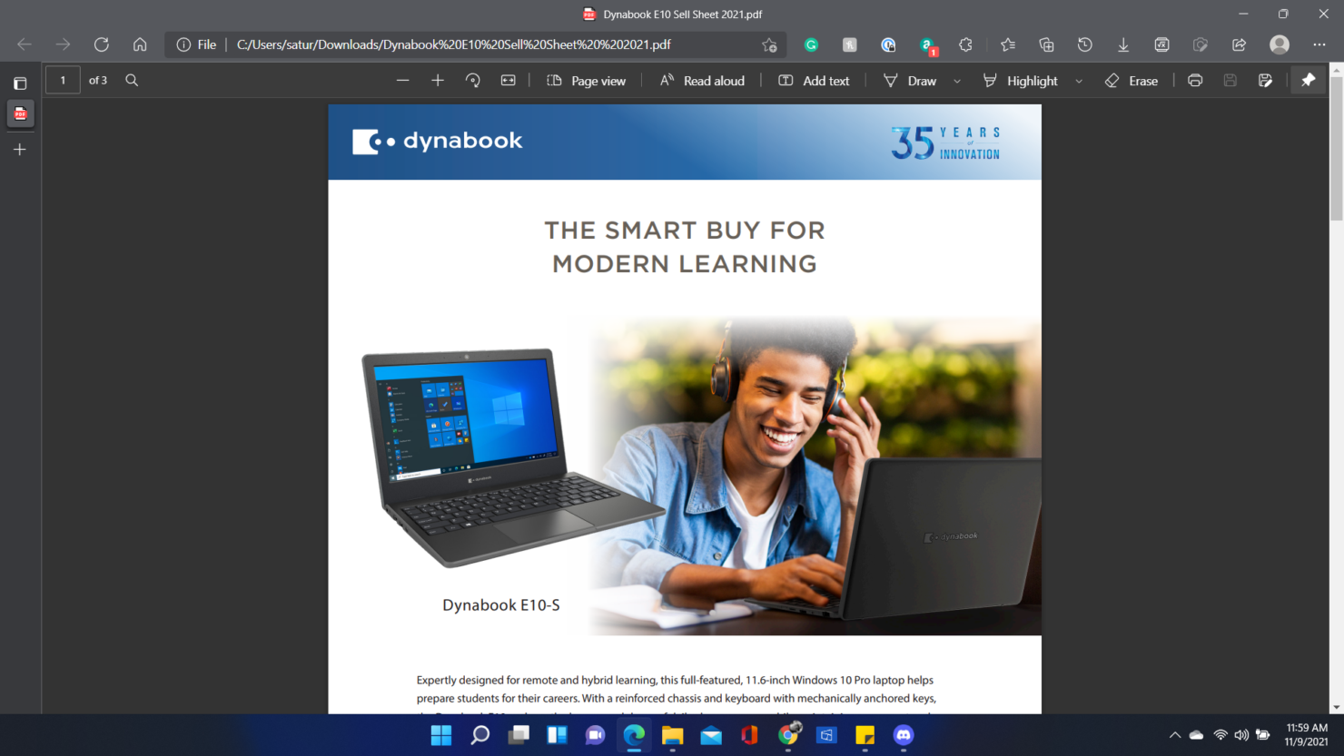Viewport: 1344px width, 756px height.
Task: Expand the Draw pen options dropdown
Action: [x=957, y=81]
